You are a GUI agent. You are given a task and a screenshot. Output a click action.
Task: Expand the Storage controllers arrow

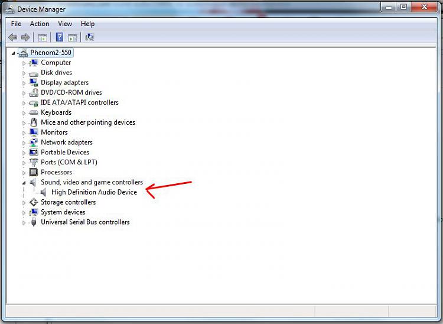coord(24,203)
